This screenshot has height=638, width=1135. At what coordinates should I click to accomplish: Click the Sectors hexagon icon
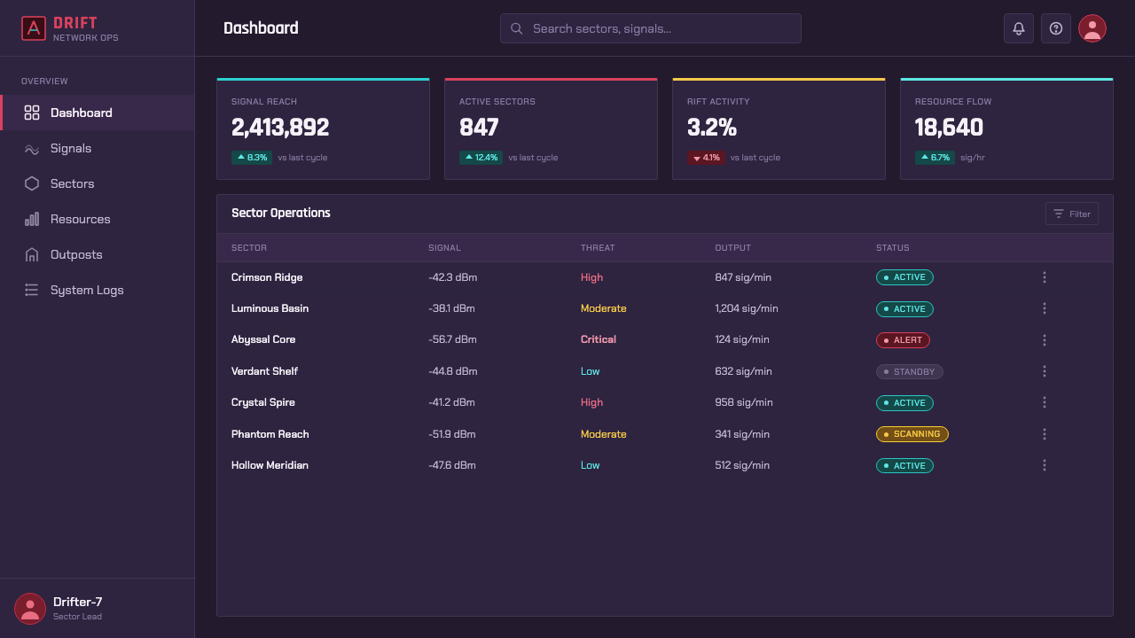32,183
